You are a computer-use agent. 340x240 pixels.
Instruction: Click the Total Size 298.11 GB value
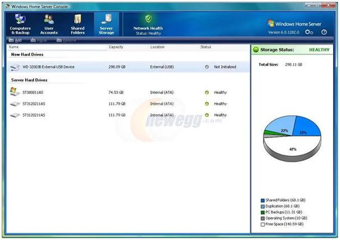294,65
